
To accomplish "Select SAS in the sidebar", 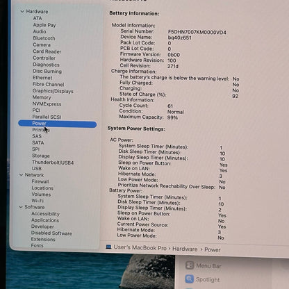I will (x=37, y=136).
